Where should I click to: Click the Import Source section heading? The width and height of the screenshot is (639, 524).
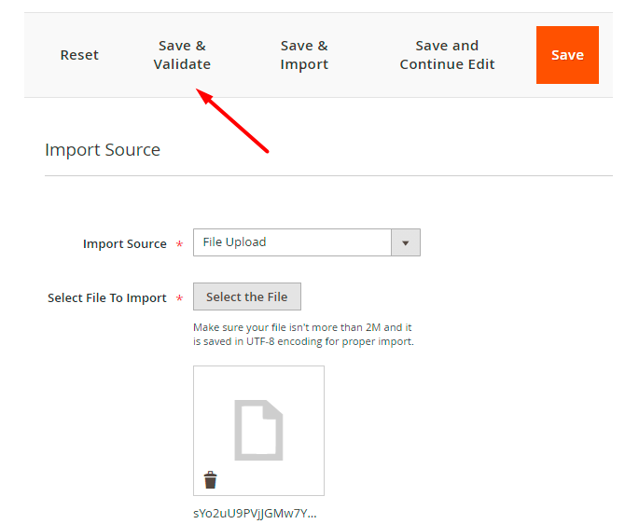point(103,150)
